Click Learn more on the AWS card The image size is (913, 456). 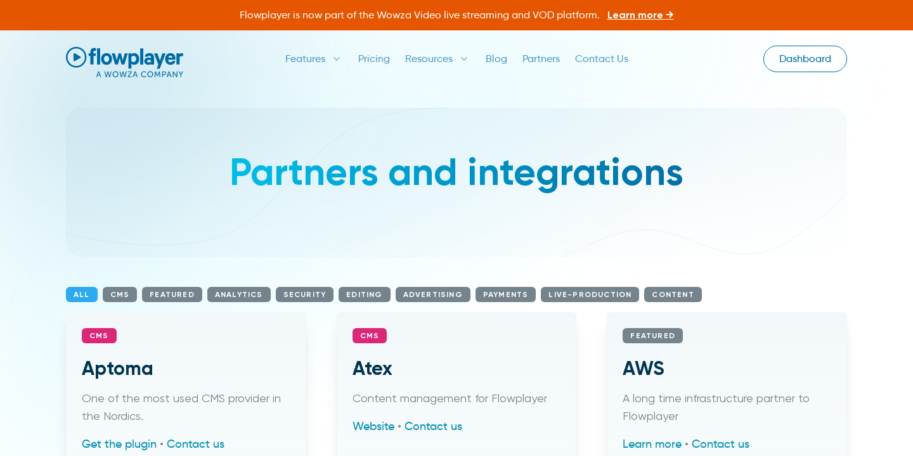pyautogui.click(x=652, y=444)
